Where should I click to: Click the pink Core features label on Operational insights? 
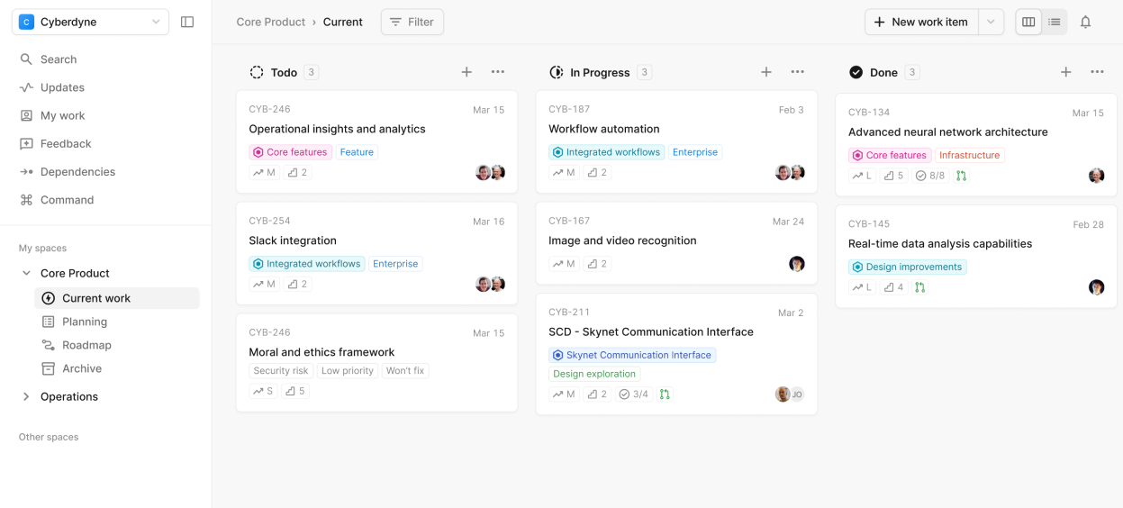(x=290, y=152)
